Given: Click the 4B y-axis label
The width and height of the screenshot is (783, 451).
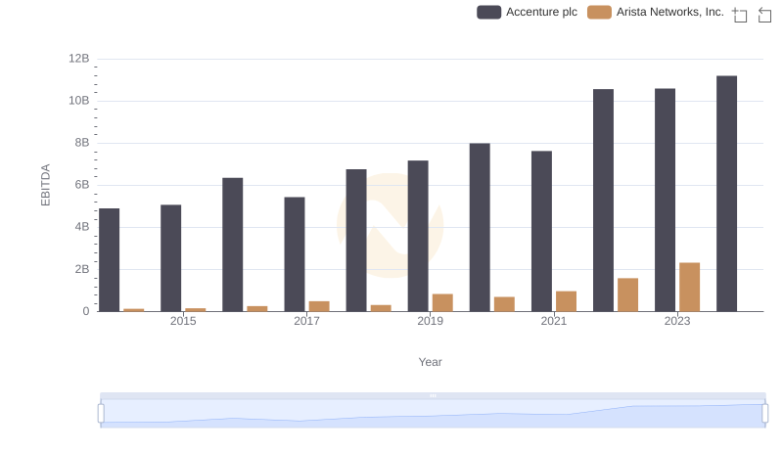Looking at the screenshot, I should [x=82, y=227].
